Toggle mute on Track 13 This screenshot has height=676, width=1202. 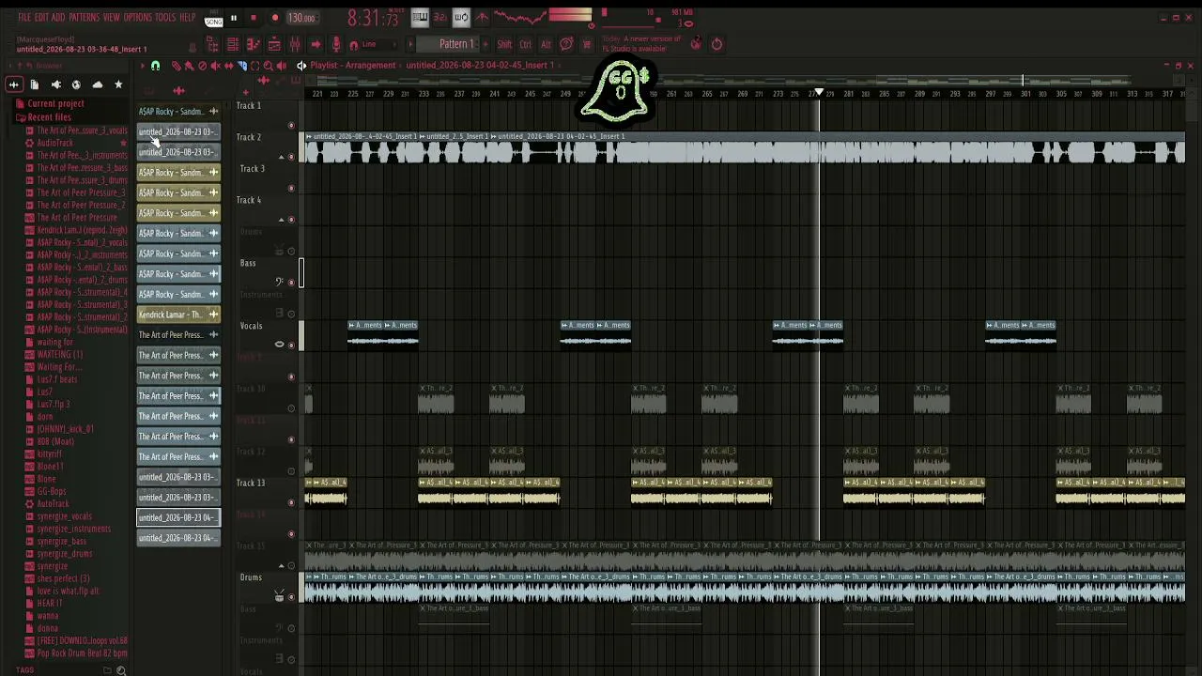pyautogui.click(x=291, y=501)
